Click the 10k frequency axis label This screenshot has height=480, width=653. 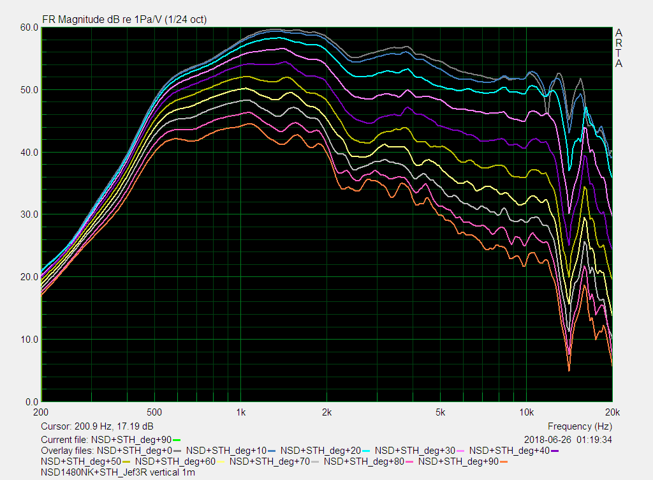pyautogui.click(x=526, y=412)
